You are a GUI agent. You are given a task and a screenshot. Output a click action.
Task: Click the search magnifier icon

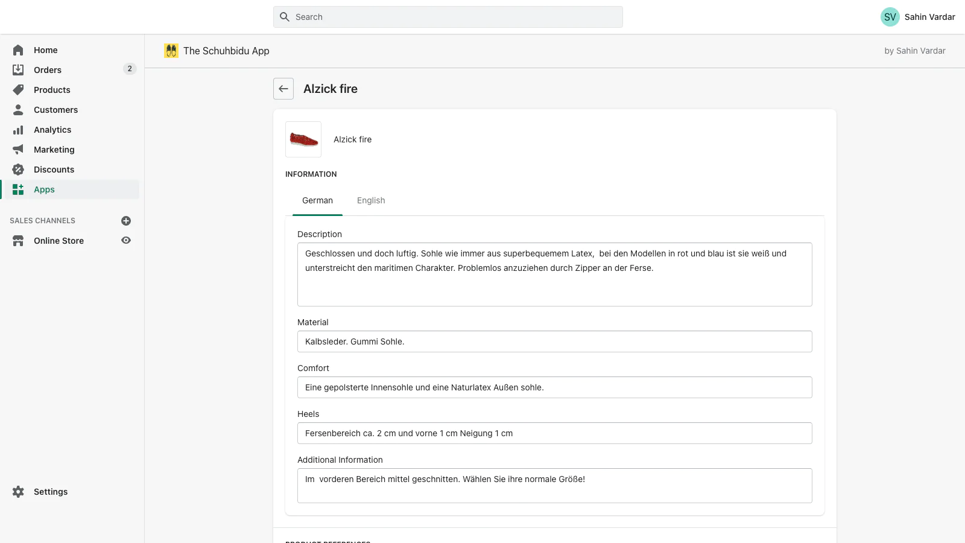click(x=285, y=17)
